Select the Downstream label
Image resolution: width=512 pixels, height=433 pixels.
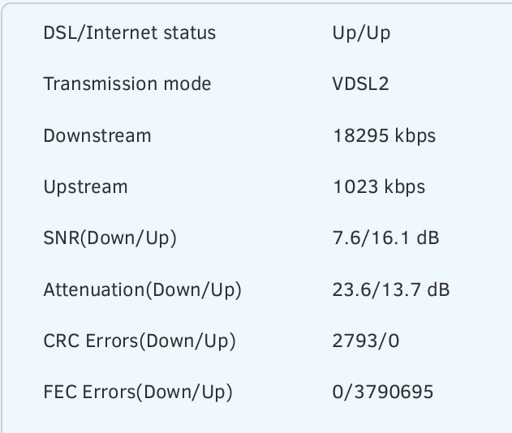97,135
